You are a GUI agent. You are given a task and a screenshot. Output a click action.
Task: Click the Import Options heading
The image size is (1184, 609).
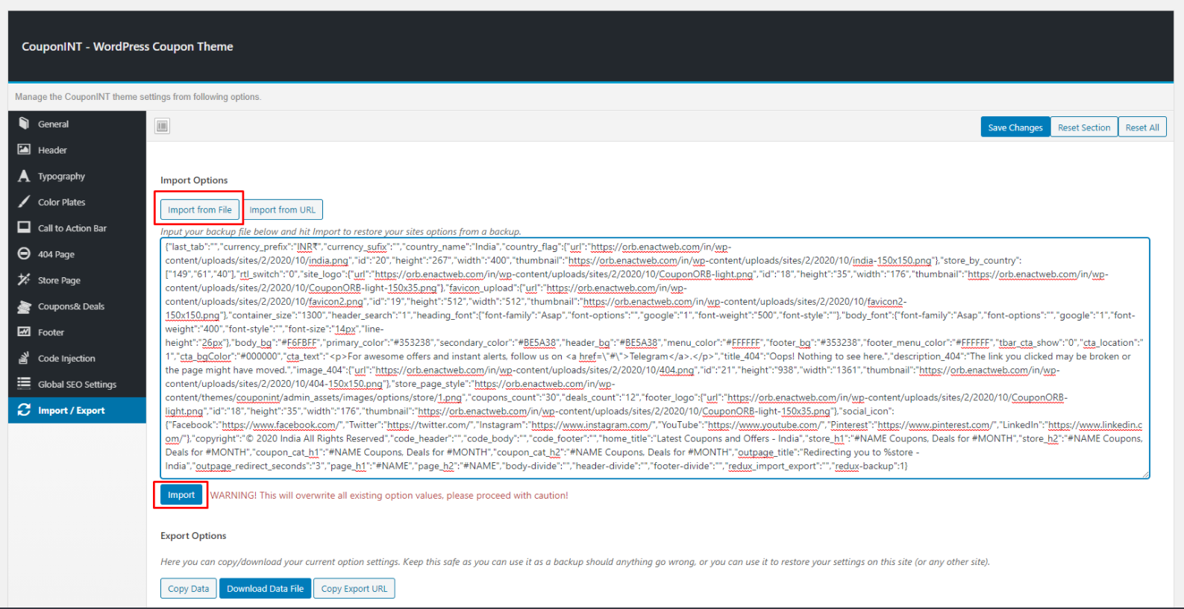point(194,180)
